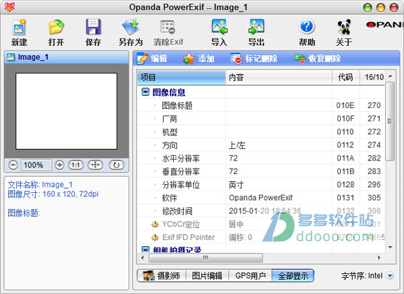Open 关于 panda about icon
The width and height of the screenshot is (404, 294).
344,27
